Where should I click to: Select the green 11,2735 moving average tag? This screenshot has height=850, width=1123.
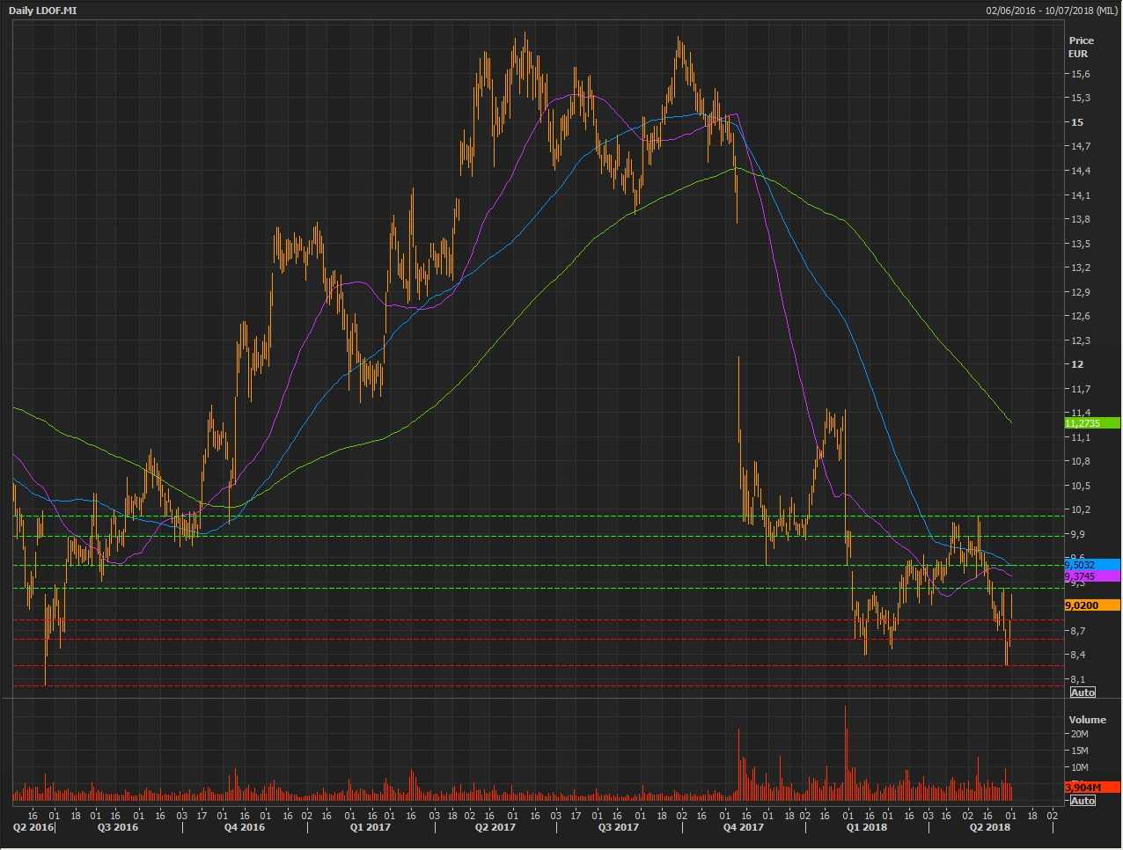(x=1091, y=423)
